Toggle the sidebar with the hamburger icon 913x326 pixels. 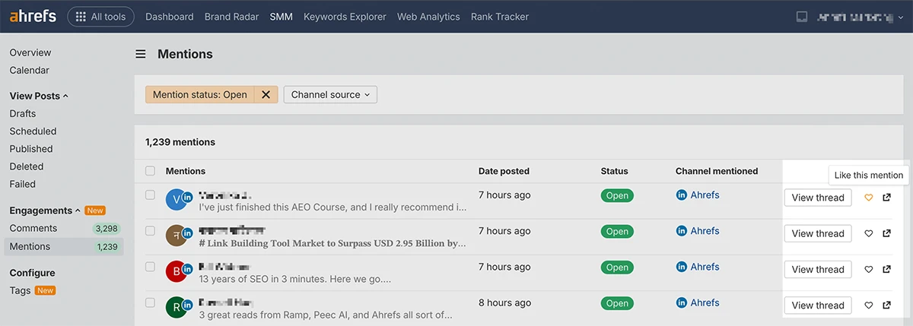(x=141, y=55)
